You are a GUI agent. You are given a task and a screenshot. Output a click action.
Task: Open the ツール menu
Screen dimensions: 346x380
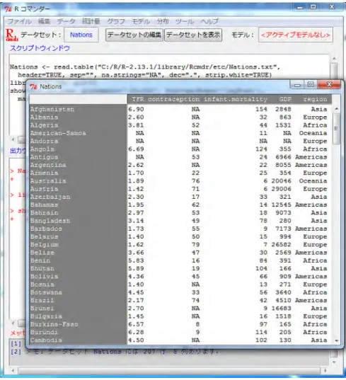pyautogui.click(x=185, y=21)
